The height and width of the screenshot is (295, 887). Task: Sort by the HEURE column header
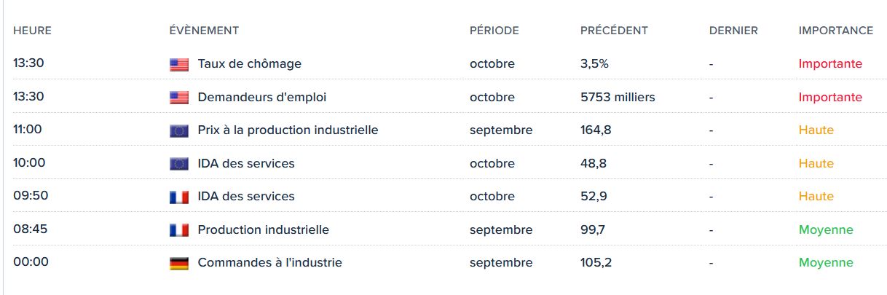32,31
